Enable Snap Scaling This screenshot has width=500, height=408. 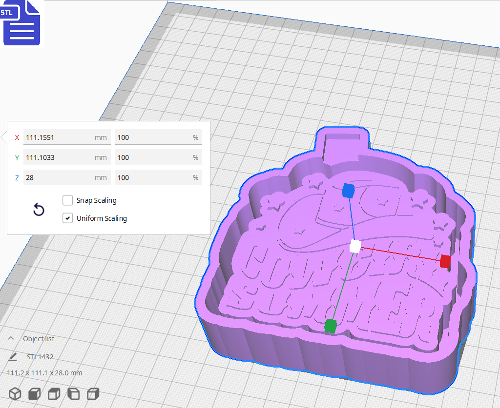(x=67, y=200)
